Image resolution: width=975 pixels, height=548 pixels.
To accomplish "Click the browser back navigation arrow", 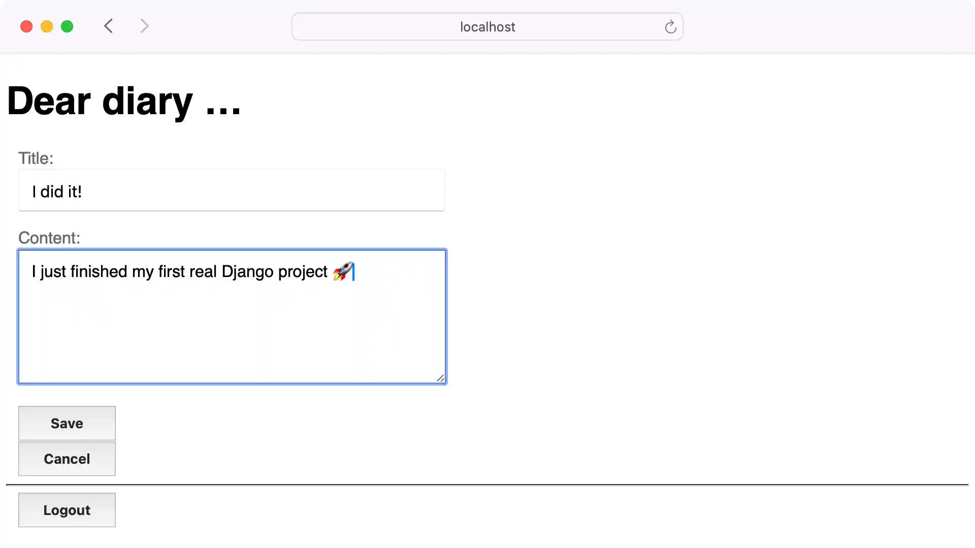I will click(108, 26).
